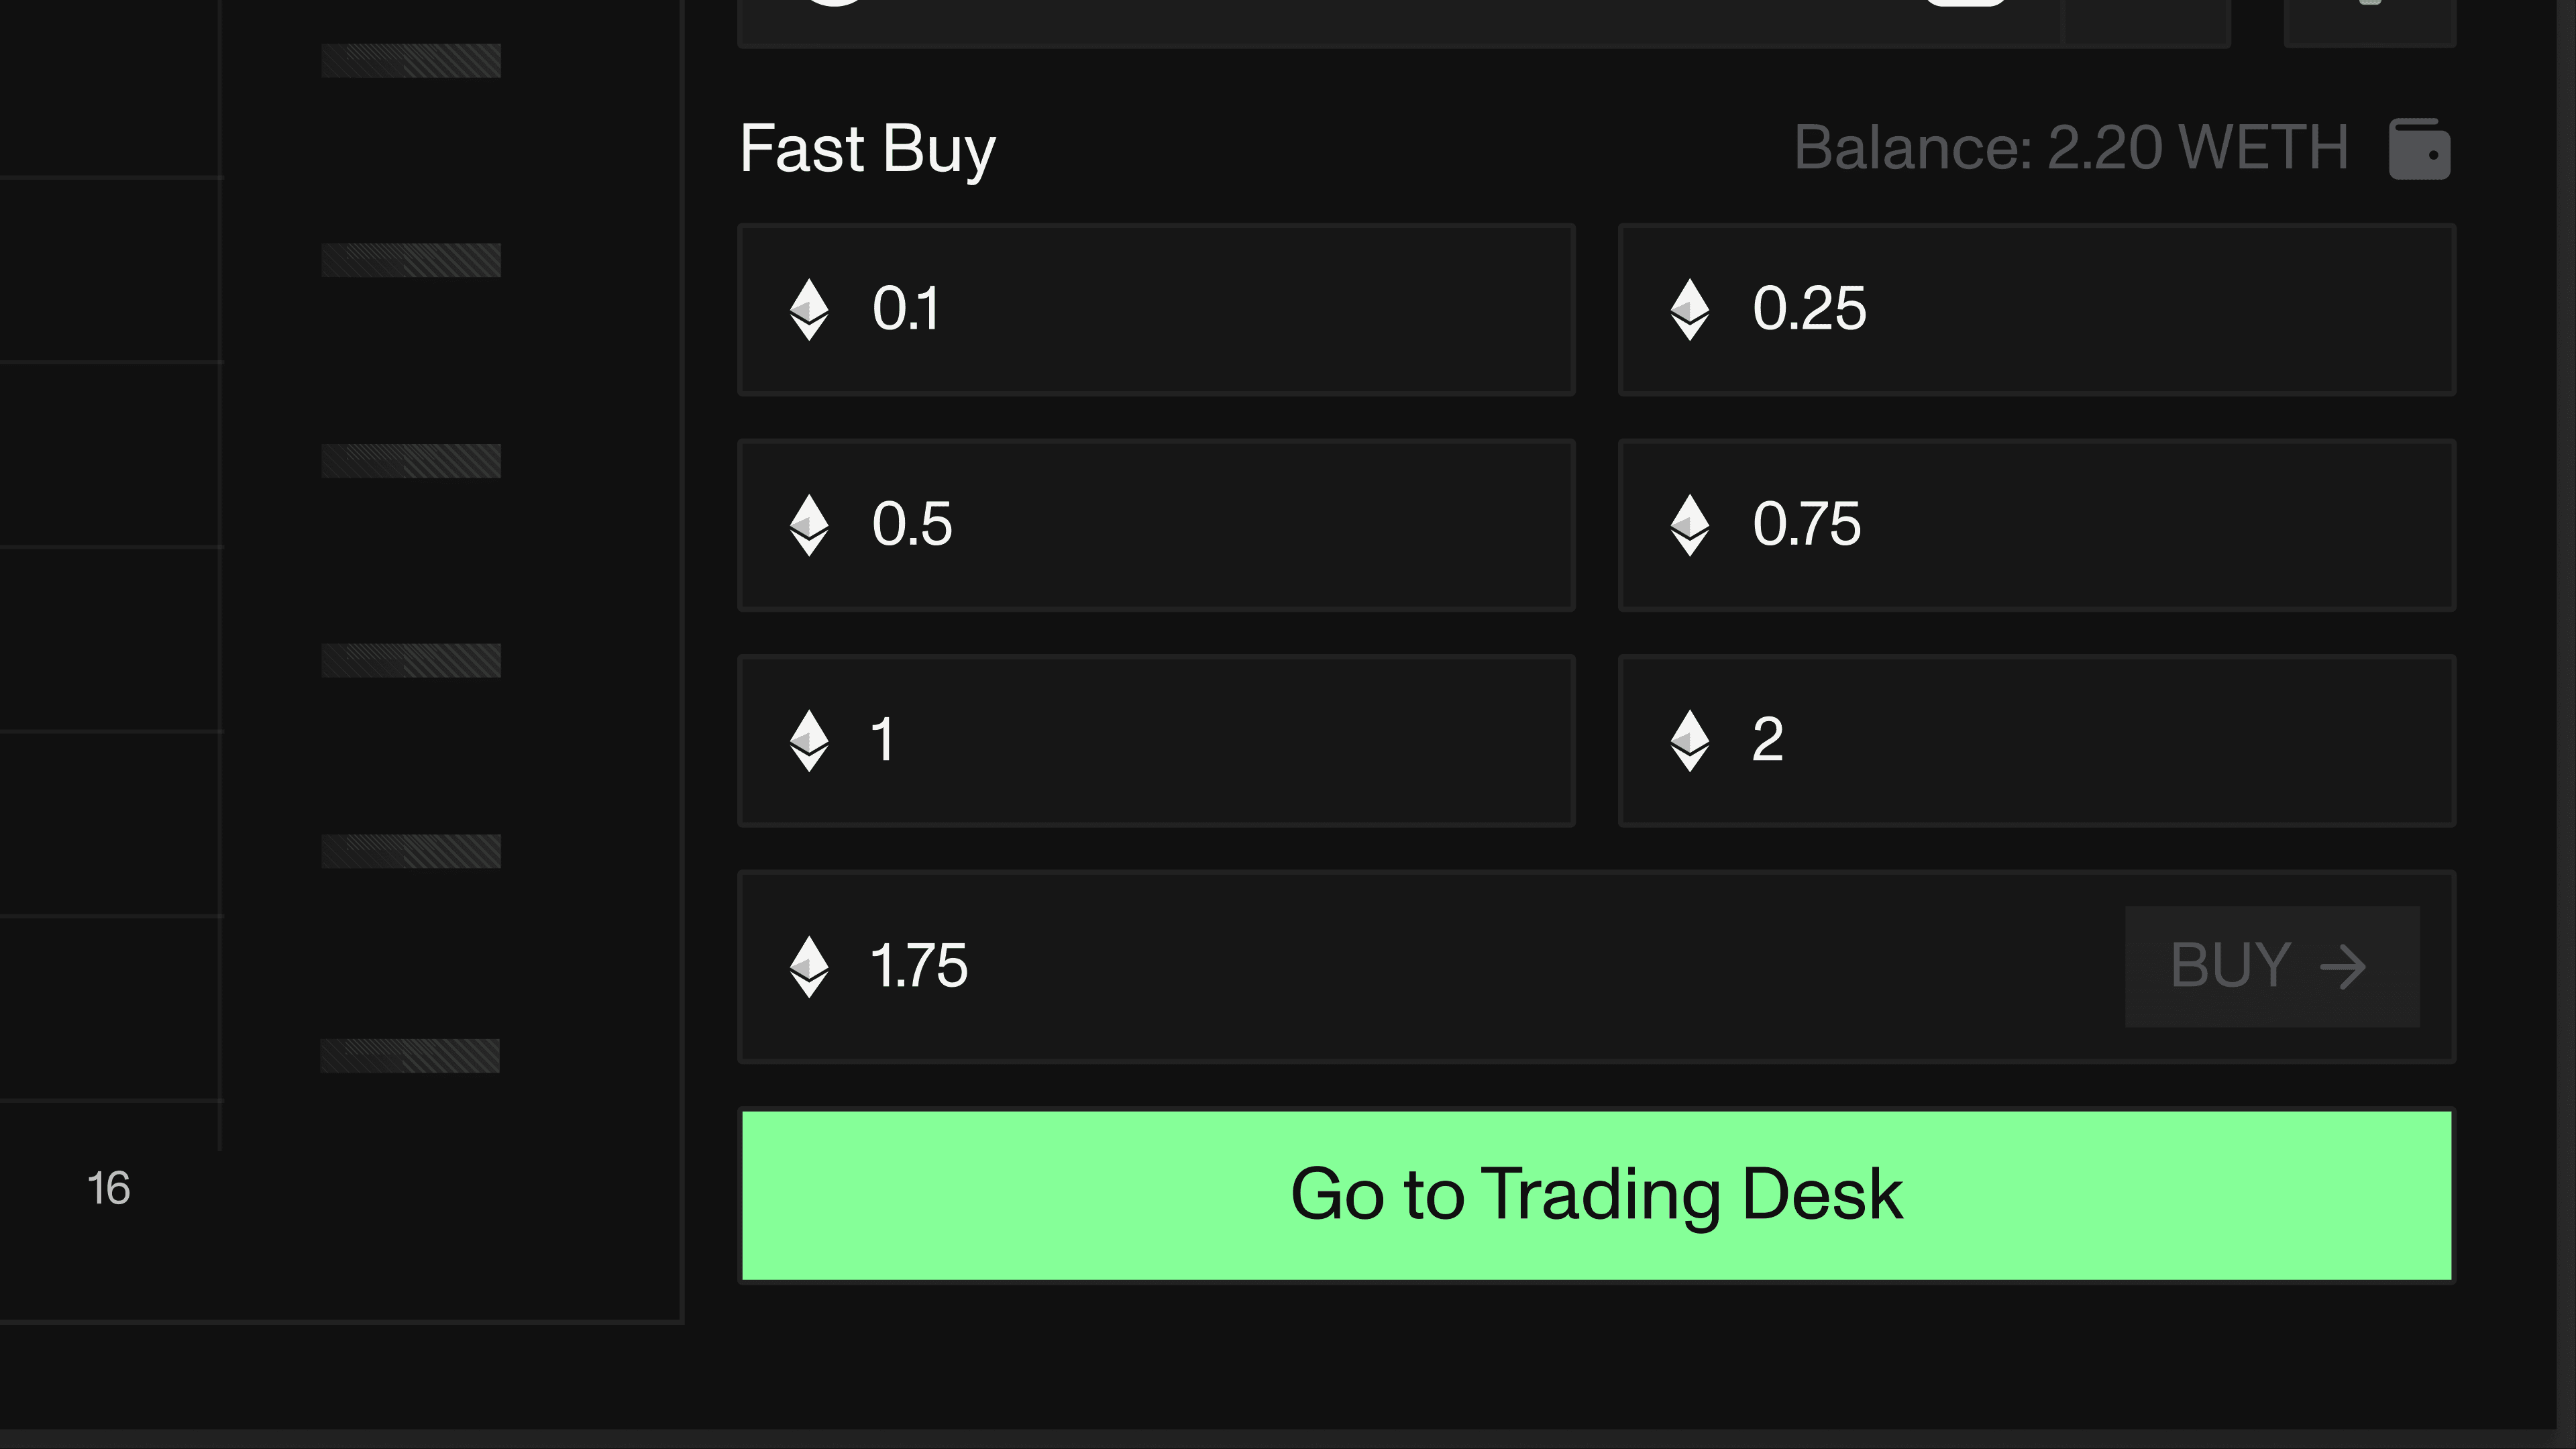Screen dimensions: 2576x1449
Task: Click the Fast Buy heading
Action: click(x=867, y=149)
